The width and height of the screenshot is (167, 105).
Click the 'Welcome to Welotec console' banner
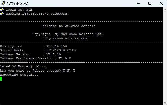pyautogui.click(x=69, y=26)
